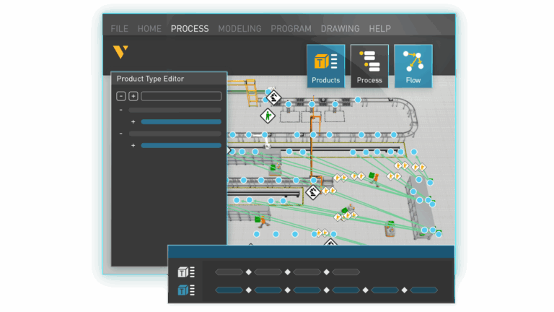Select the blue product type row icon
554x312 pixels.
tap(186, 290)
